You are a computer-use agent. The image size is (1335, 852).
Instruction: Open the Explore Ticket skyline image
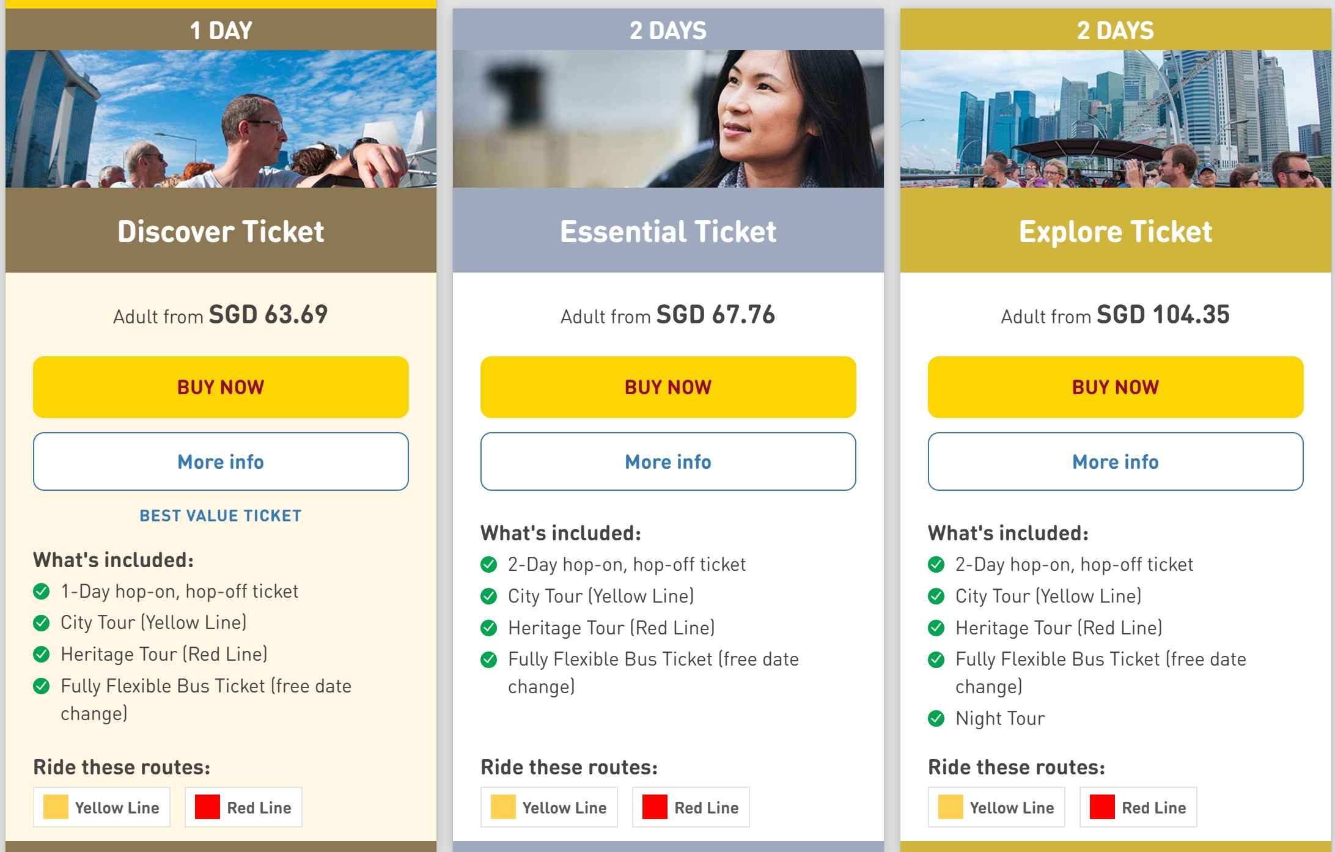point(1115,119)
